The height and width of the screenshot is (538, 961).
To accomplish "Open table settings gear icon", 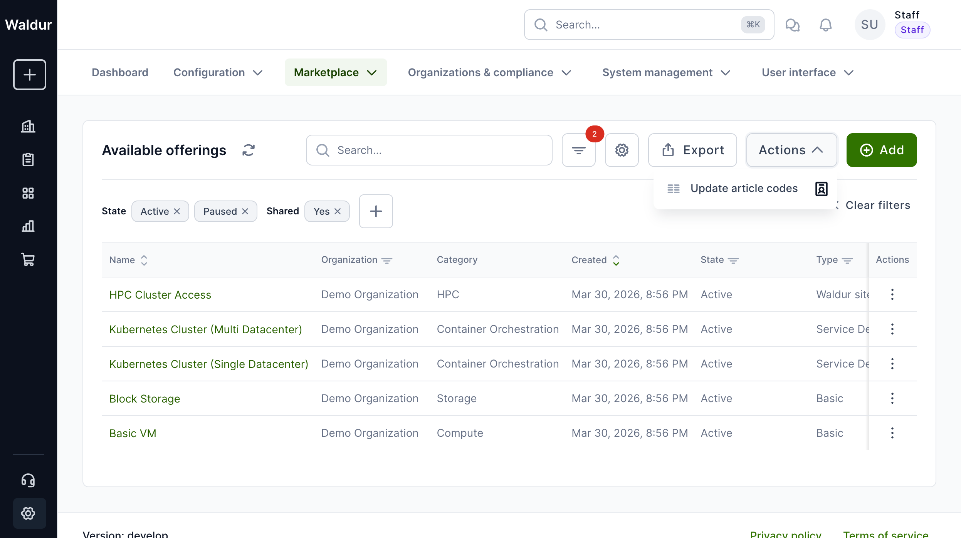I will click(622, 150).
